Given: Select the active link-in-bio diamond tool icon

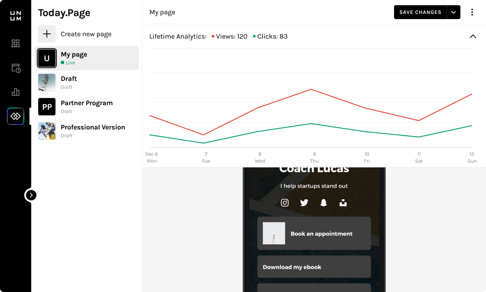Looking at the screenshot, I should [x=15, y=116].
